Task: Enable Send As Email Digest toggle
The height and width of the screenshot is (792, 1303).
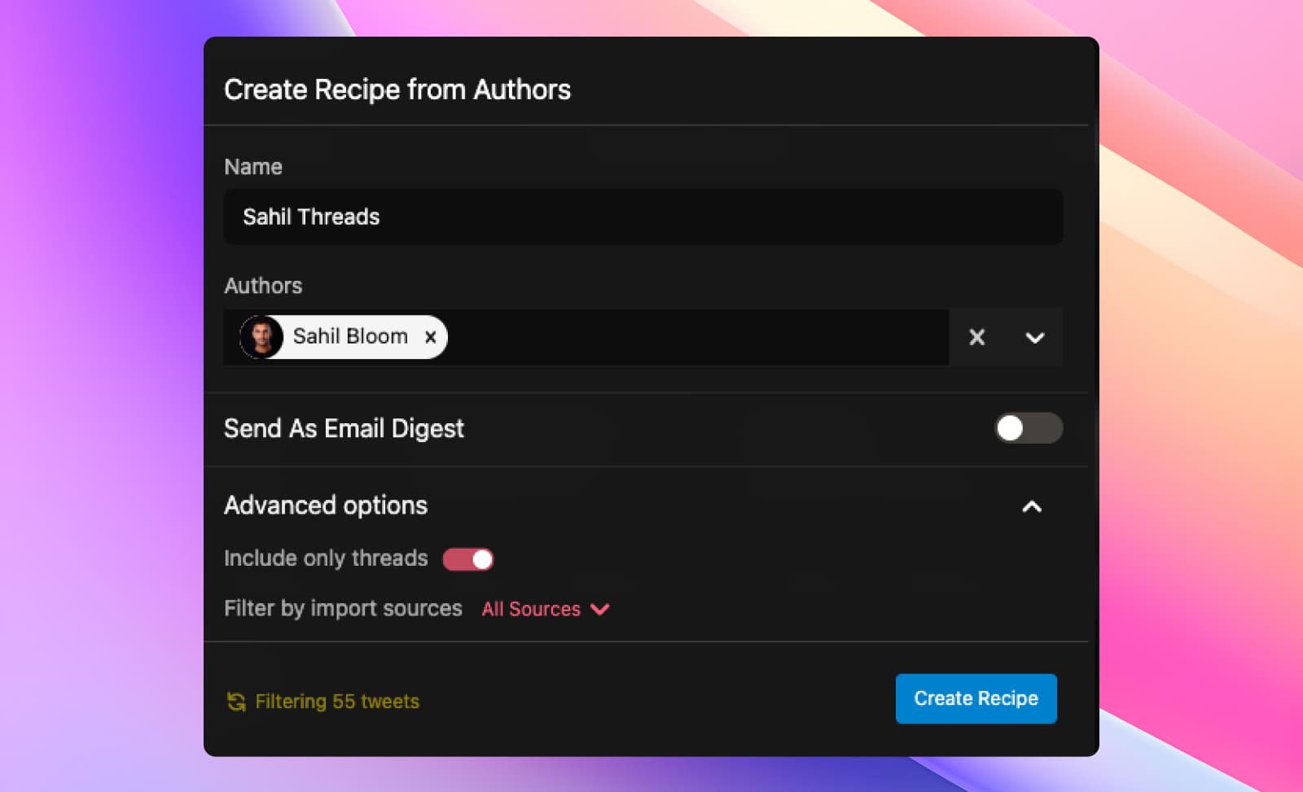Action: [1029, 428]
